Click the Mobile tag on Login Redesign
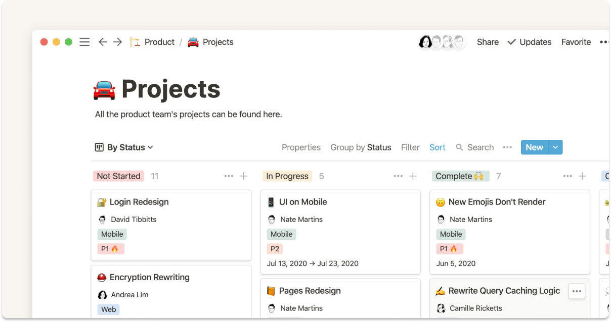This screenshot has height=322, width=611. 112,234
